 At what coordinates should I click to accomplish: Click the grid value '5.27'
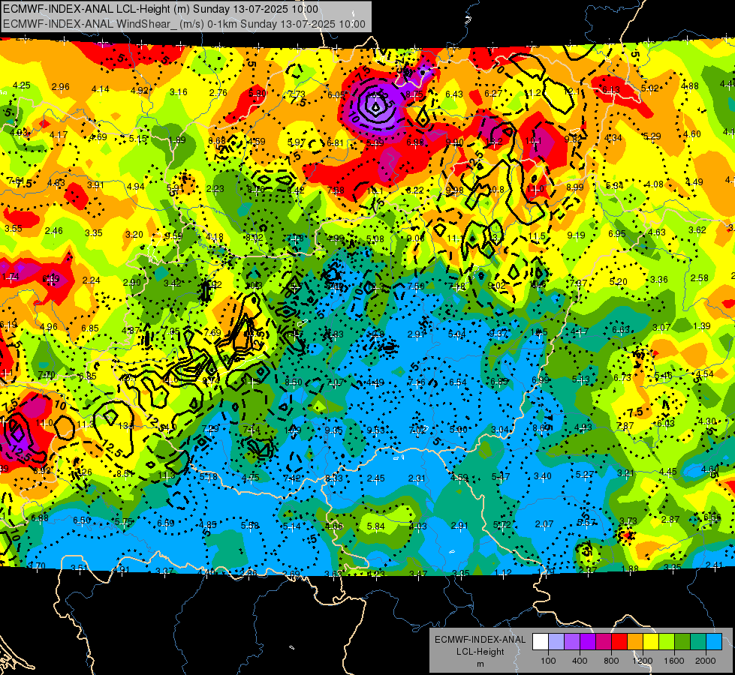(585, 475)
